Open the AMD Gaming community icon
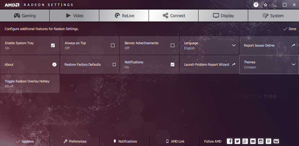Viewport: 299px width, 146px height. 276,141
